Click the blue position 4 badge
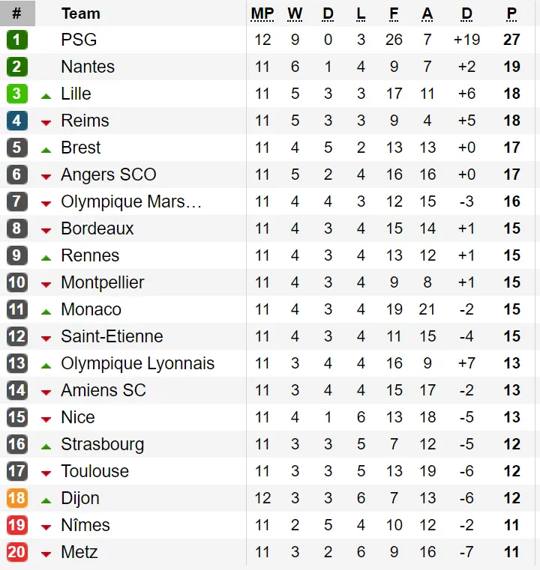This screenshot has width=540, height=570. click(x=16, y=121)
